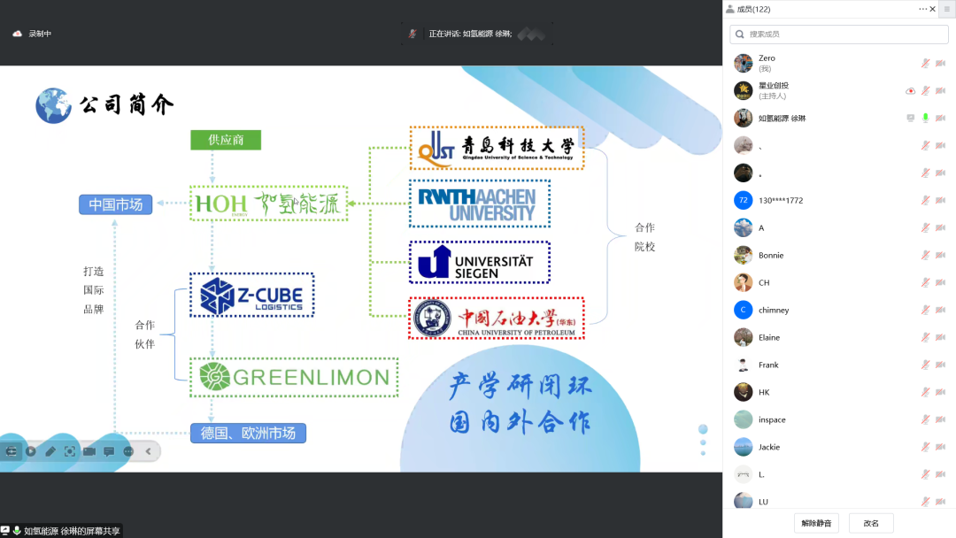The height and width of the screenshot is (538, 956).
Task: Click Bonnie's avatar
Action: coord(744,256)
